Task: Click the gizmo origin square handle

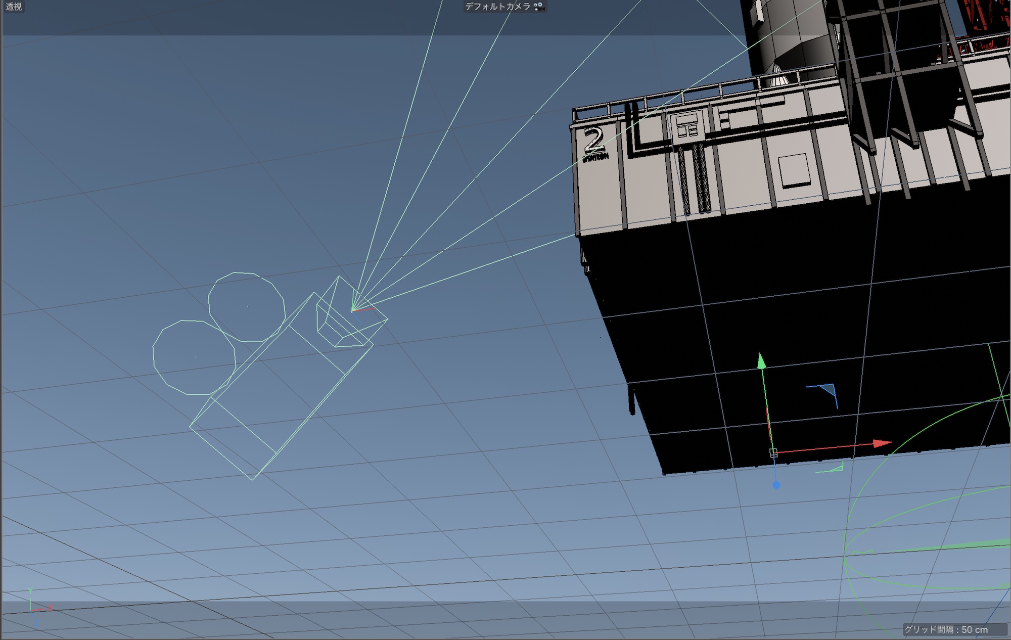Action: [773, 452]
